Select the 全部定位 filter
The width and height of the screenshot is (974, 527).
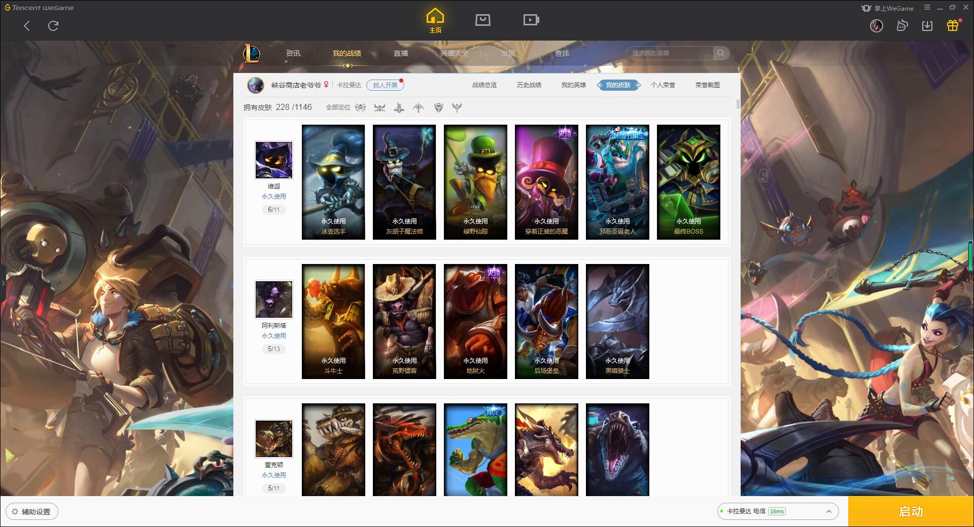click(338, 107)
